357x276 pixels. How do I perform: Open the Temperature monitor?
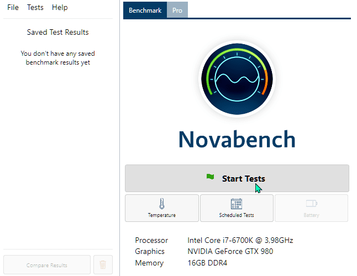click(162, 208)
